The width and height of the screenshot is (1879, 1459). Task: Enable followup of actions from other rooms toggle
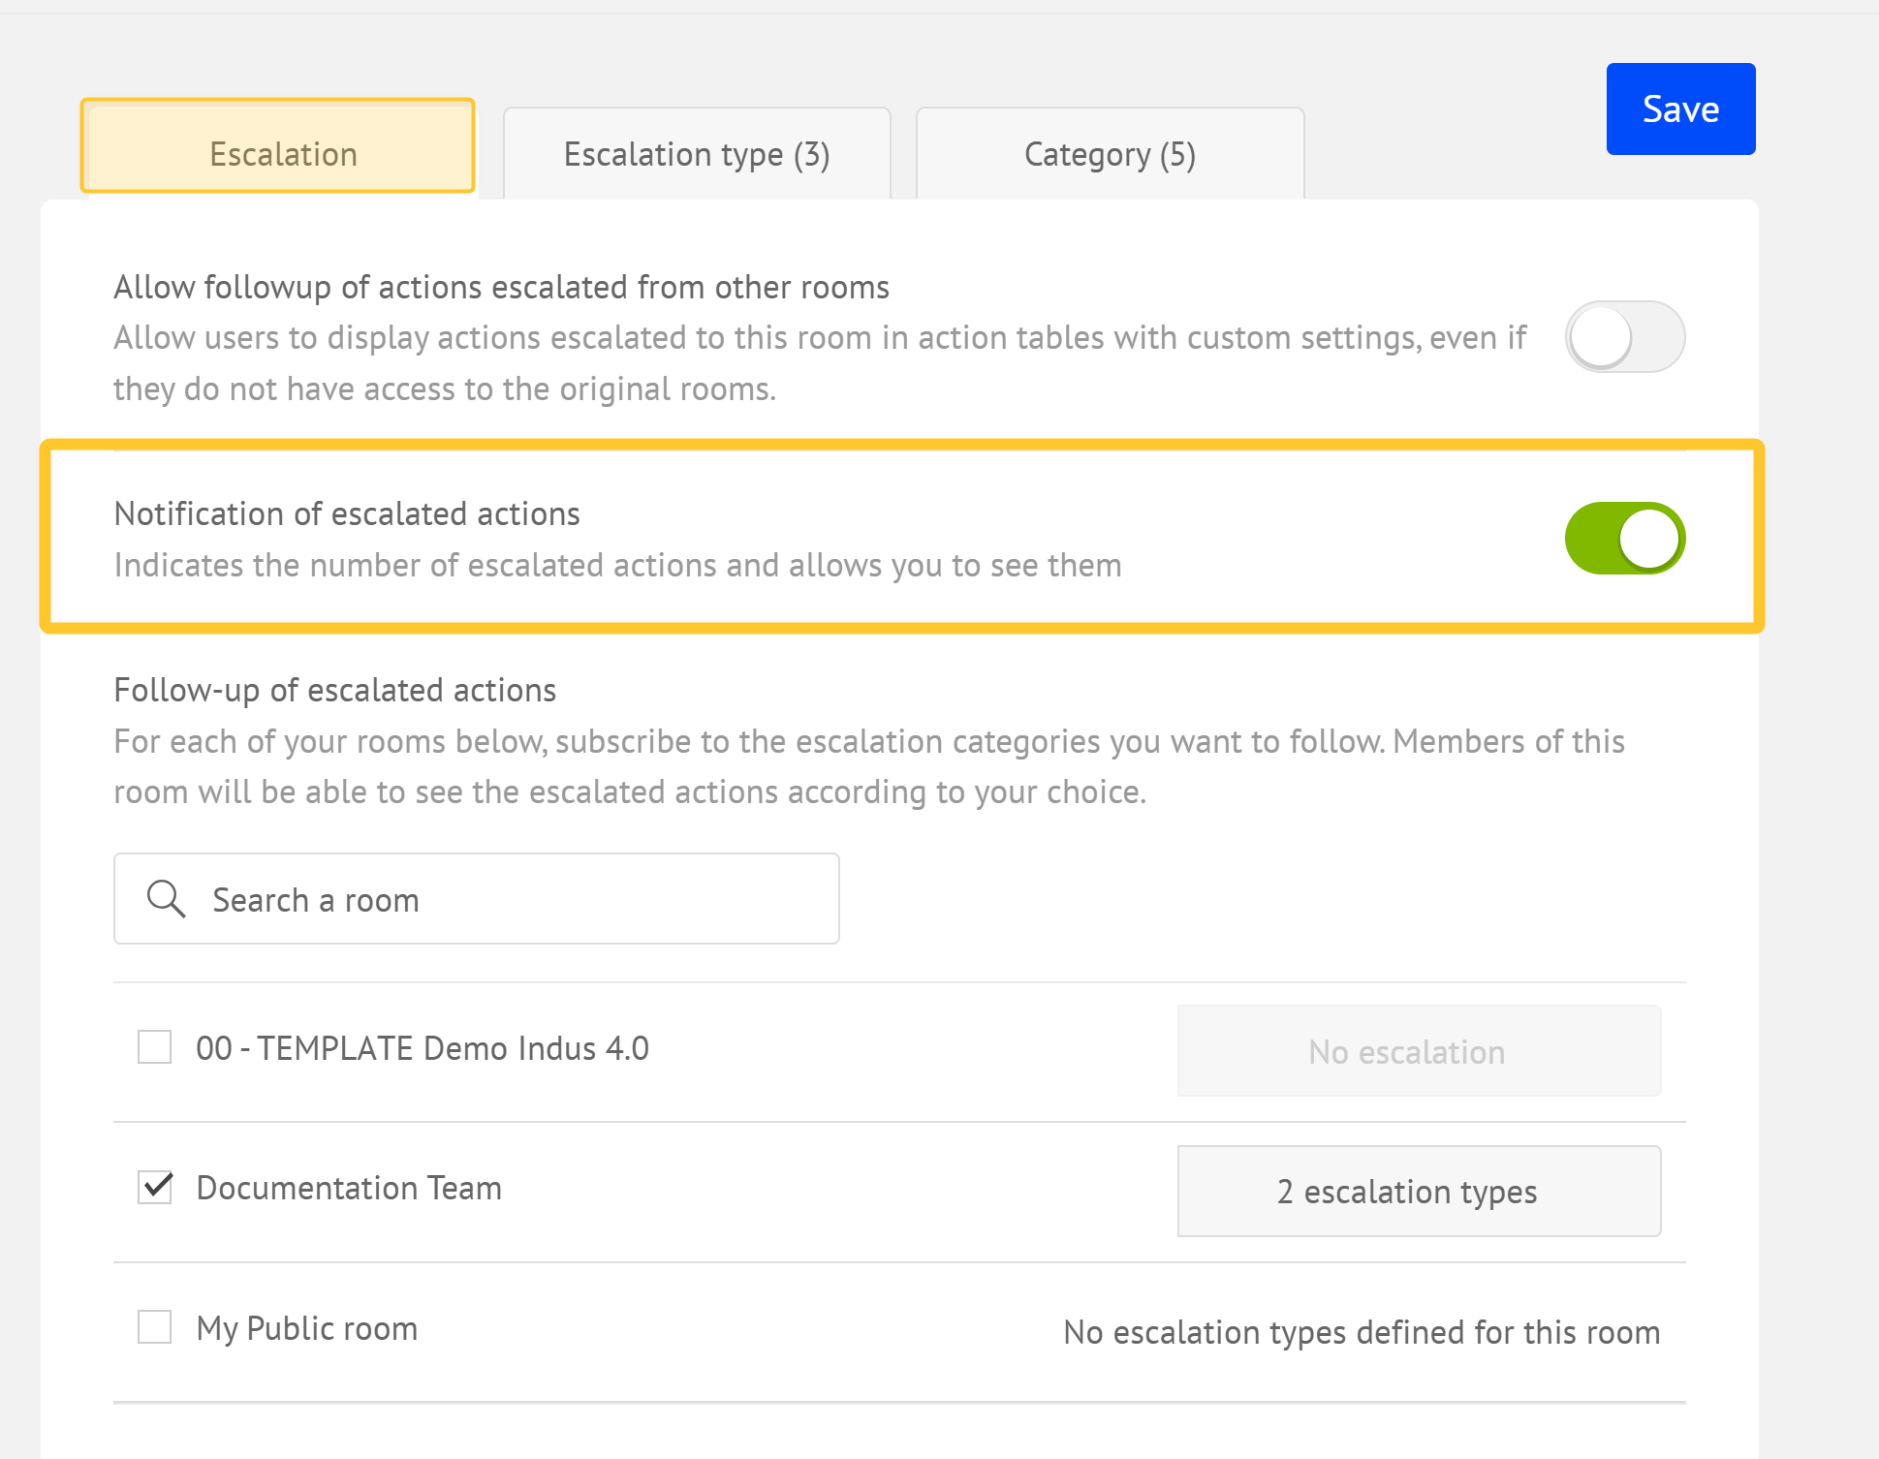click(1625, 337)
